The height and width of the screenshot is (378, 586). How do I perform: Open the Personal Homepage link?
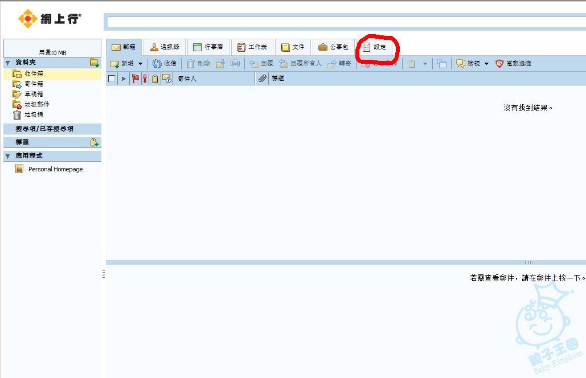pos(55,169)
